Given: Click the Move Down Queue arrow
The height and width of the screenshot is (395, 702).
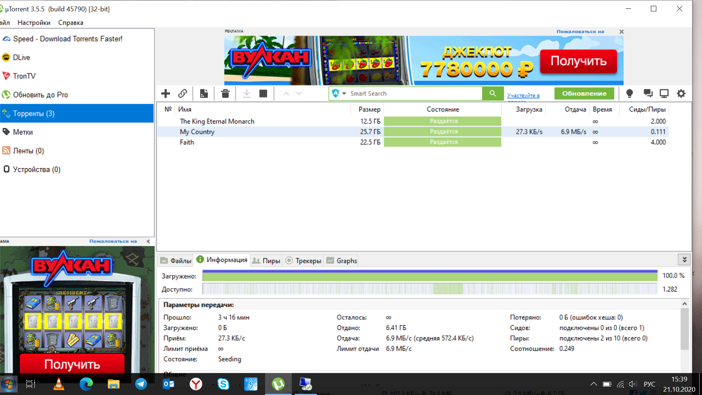Looking at the screenshot, I should pyautogui.click(x=299, y=94).
